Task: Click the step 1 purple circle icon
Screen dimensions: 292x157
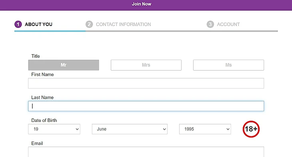Action: pyautogui.click(x=18, y=24)
